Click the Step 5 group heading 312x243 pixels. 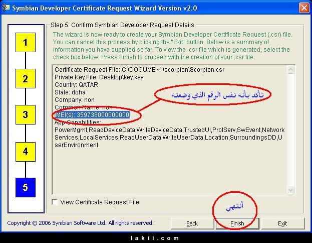[122, 25]
